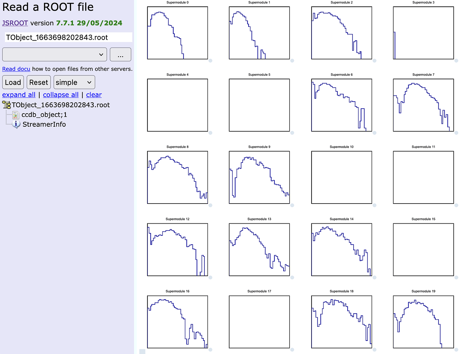Open pad toolbar circle for Supermodule 8
This screenshot has width=459, height=354.
pyautogui.click(x=210, y=205)
